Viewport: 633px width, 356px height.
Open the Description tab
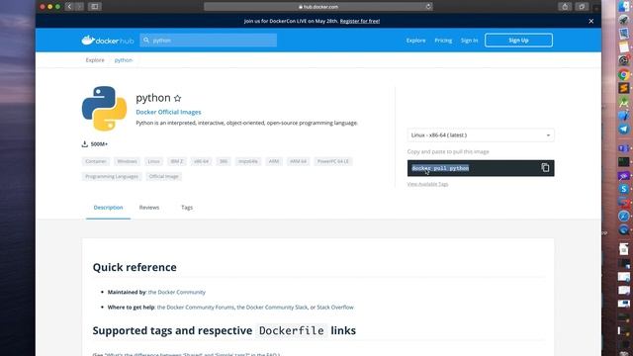click(x=108, y=208)
